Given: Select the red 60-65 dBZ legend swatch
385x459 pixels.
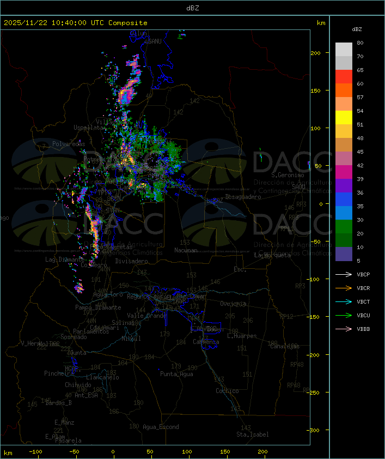Looking at the screenshot, I should click(344, 77).
